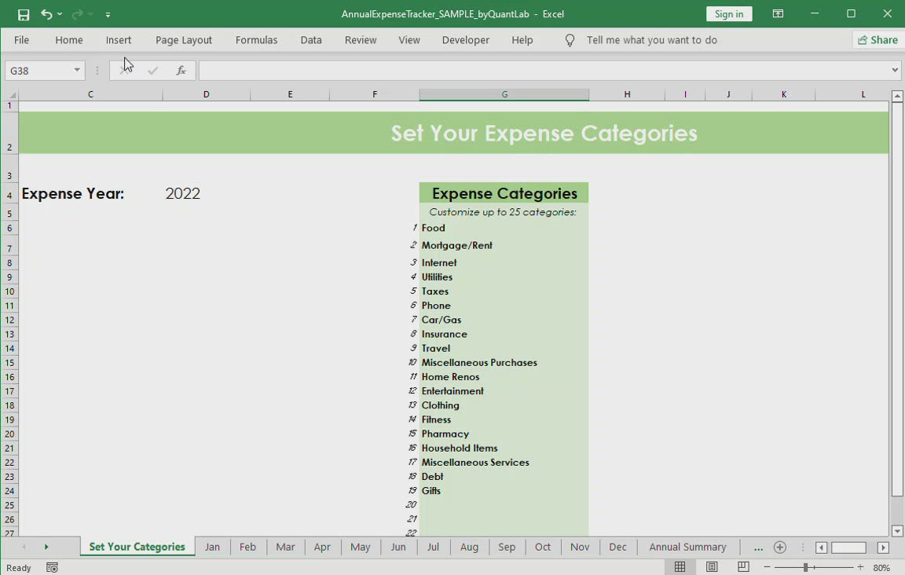
Task: Click the Sign in button
Action: (728, 14)
